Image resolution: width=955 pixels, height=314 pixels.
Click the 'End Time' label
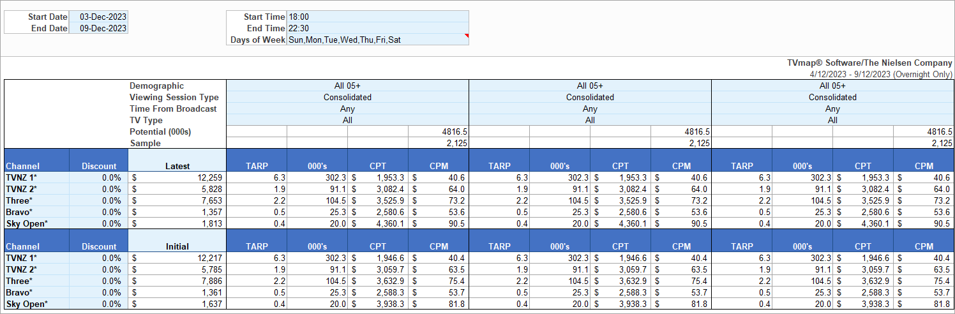click(x=266, y=28)
